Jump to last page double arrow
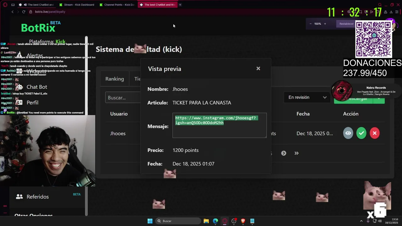This screenshot has height=226, width=402. point(296,153)
